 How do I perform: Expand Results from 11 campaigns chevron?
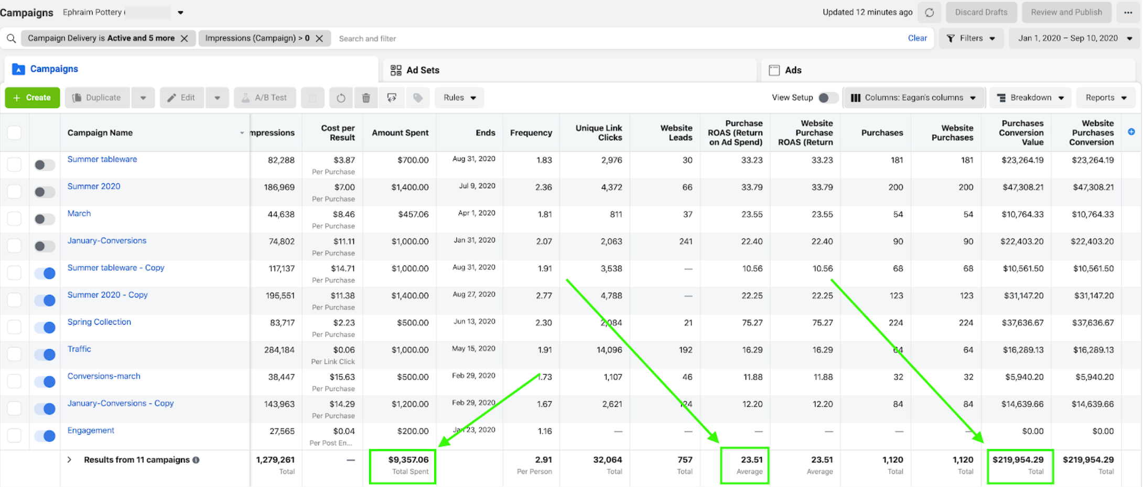(69, 460)
